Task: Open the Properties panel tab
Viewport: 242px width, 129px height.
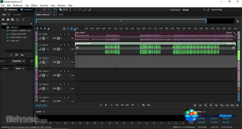Action: (x=17, y=61)
